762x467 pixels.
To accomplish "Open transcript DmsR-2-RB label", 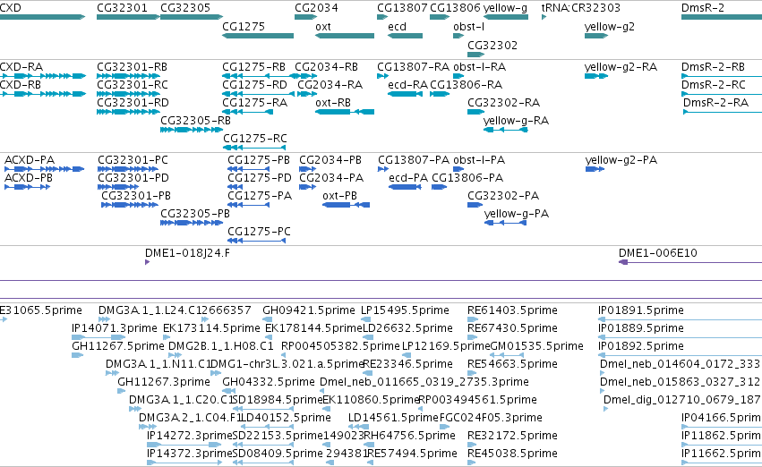I will (x=713, y=66).
